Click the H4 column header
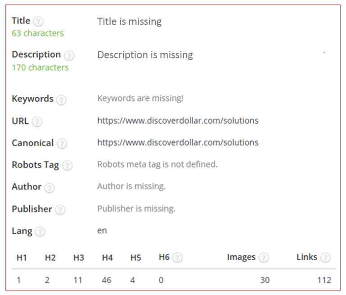The height and width of the screenshot is (295, 346). [107, 258]
